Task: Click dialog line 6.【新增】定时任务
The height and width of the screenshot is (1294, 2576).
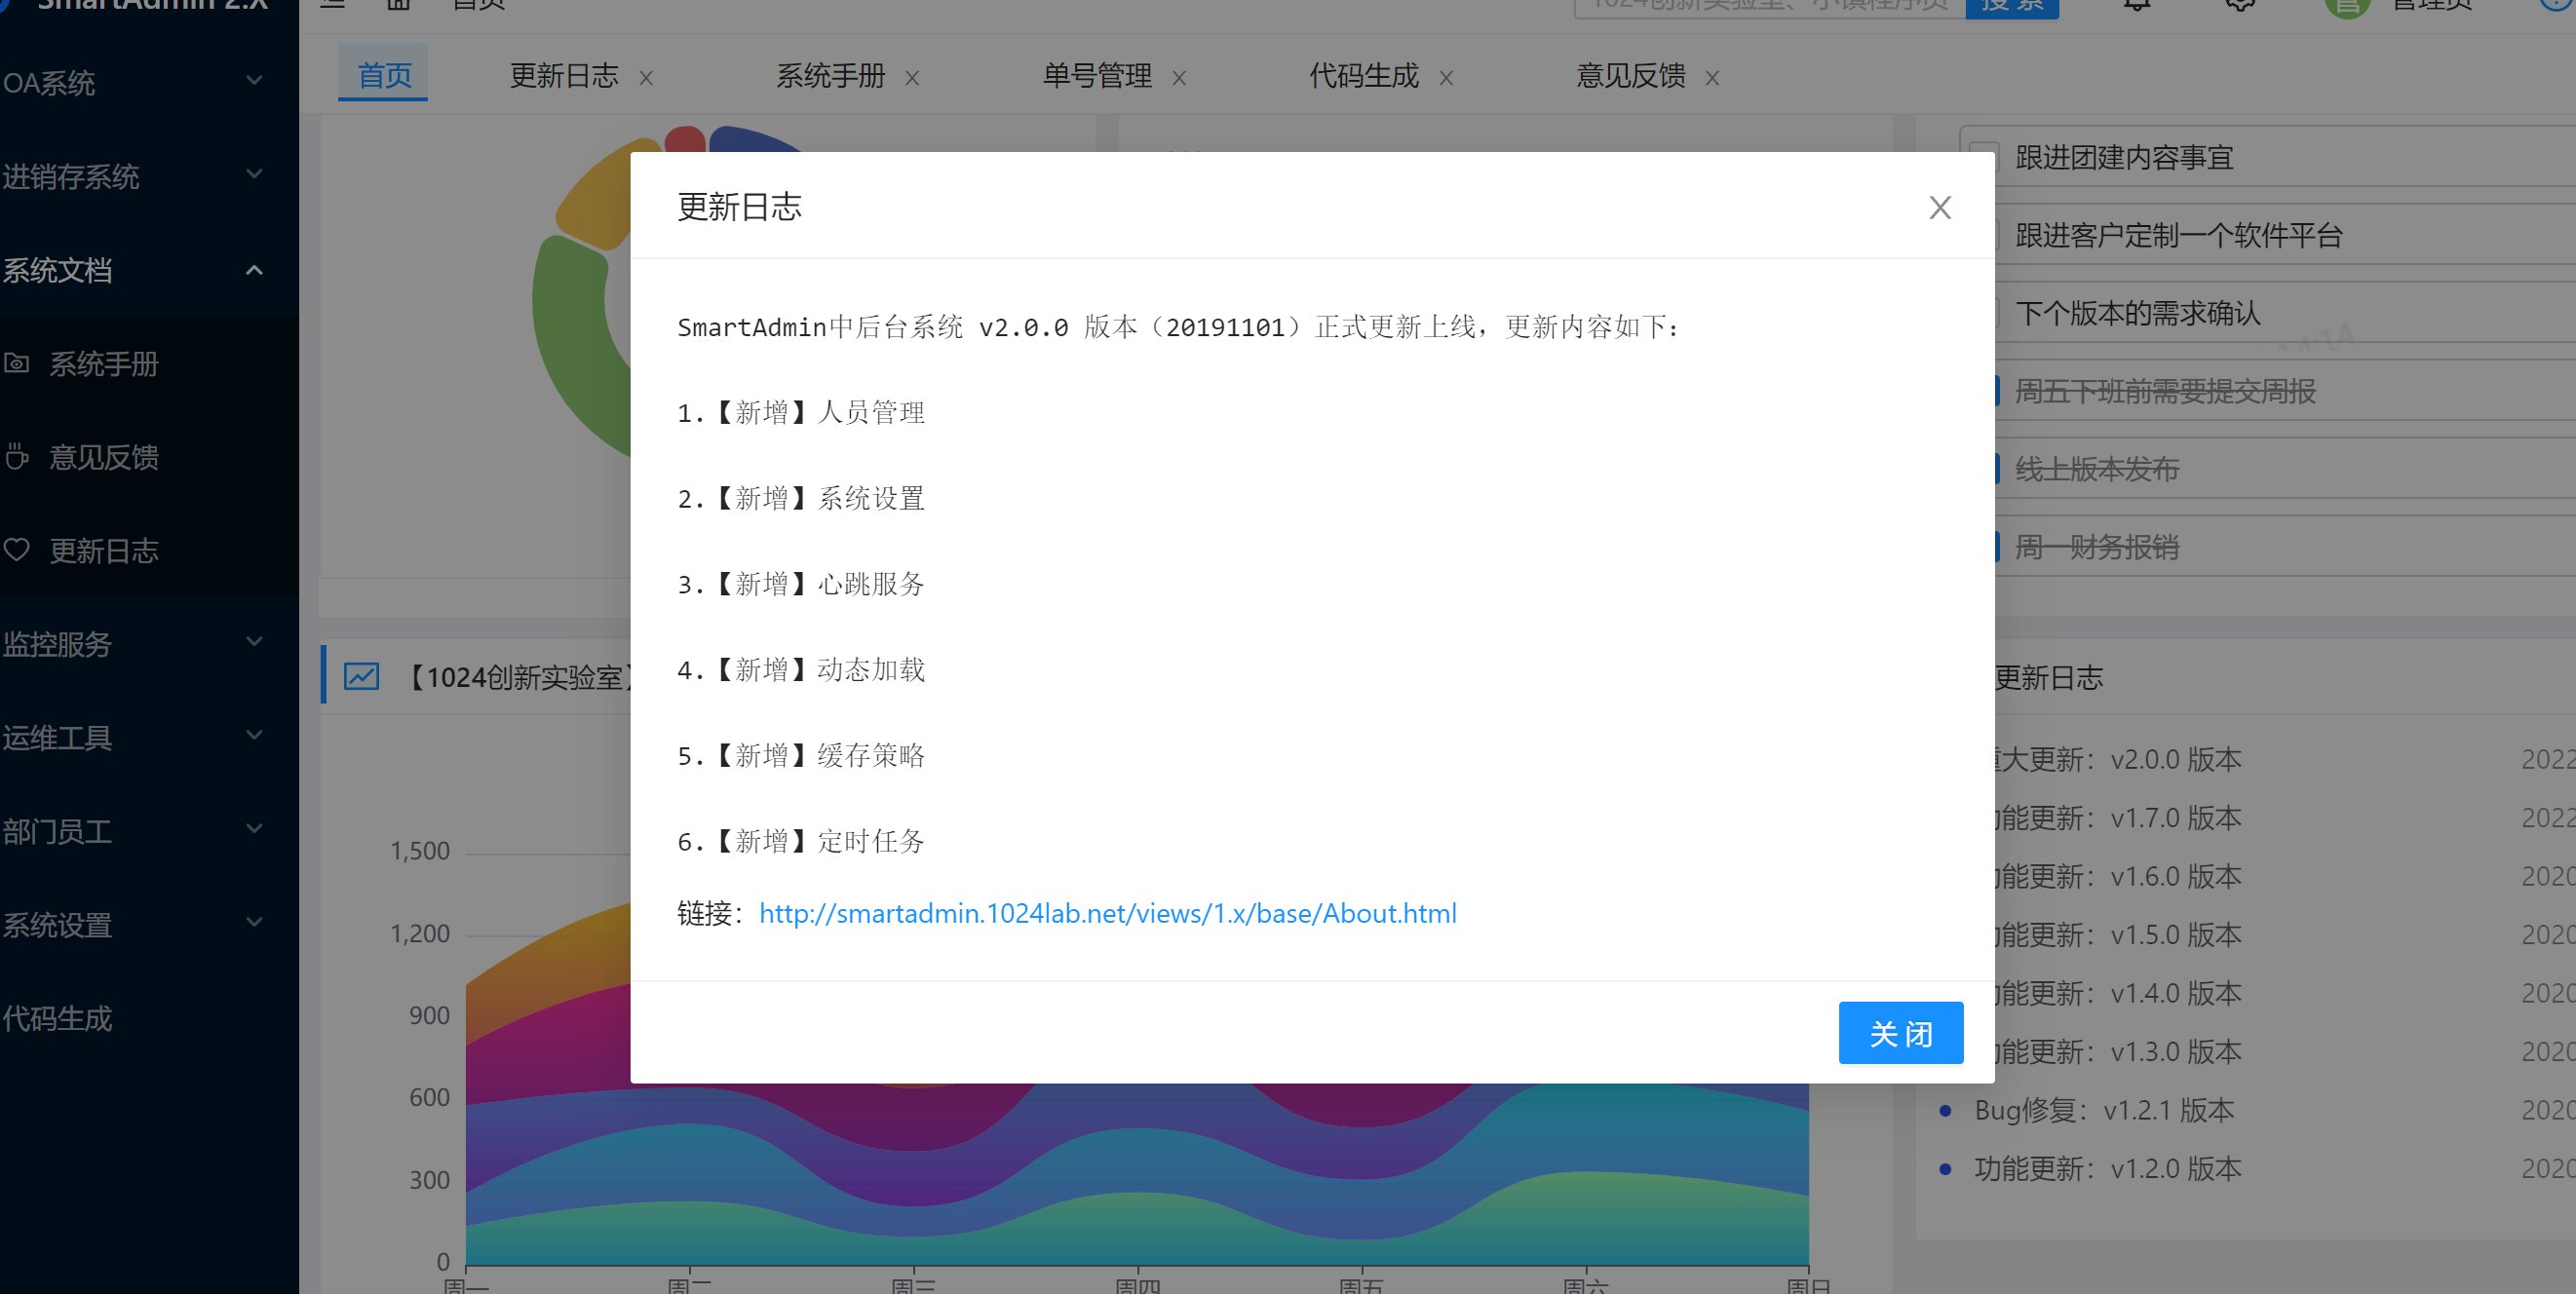Action: (x=801, y=841)
